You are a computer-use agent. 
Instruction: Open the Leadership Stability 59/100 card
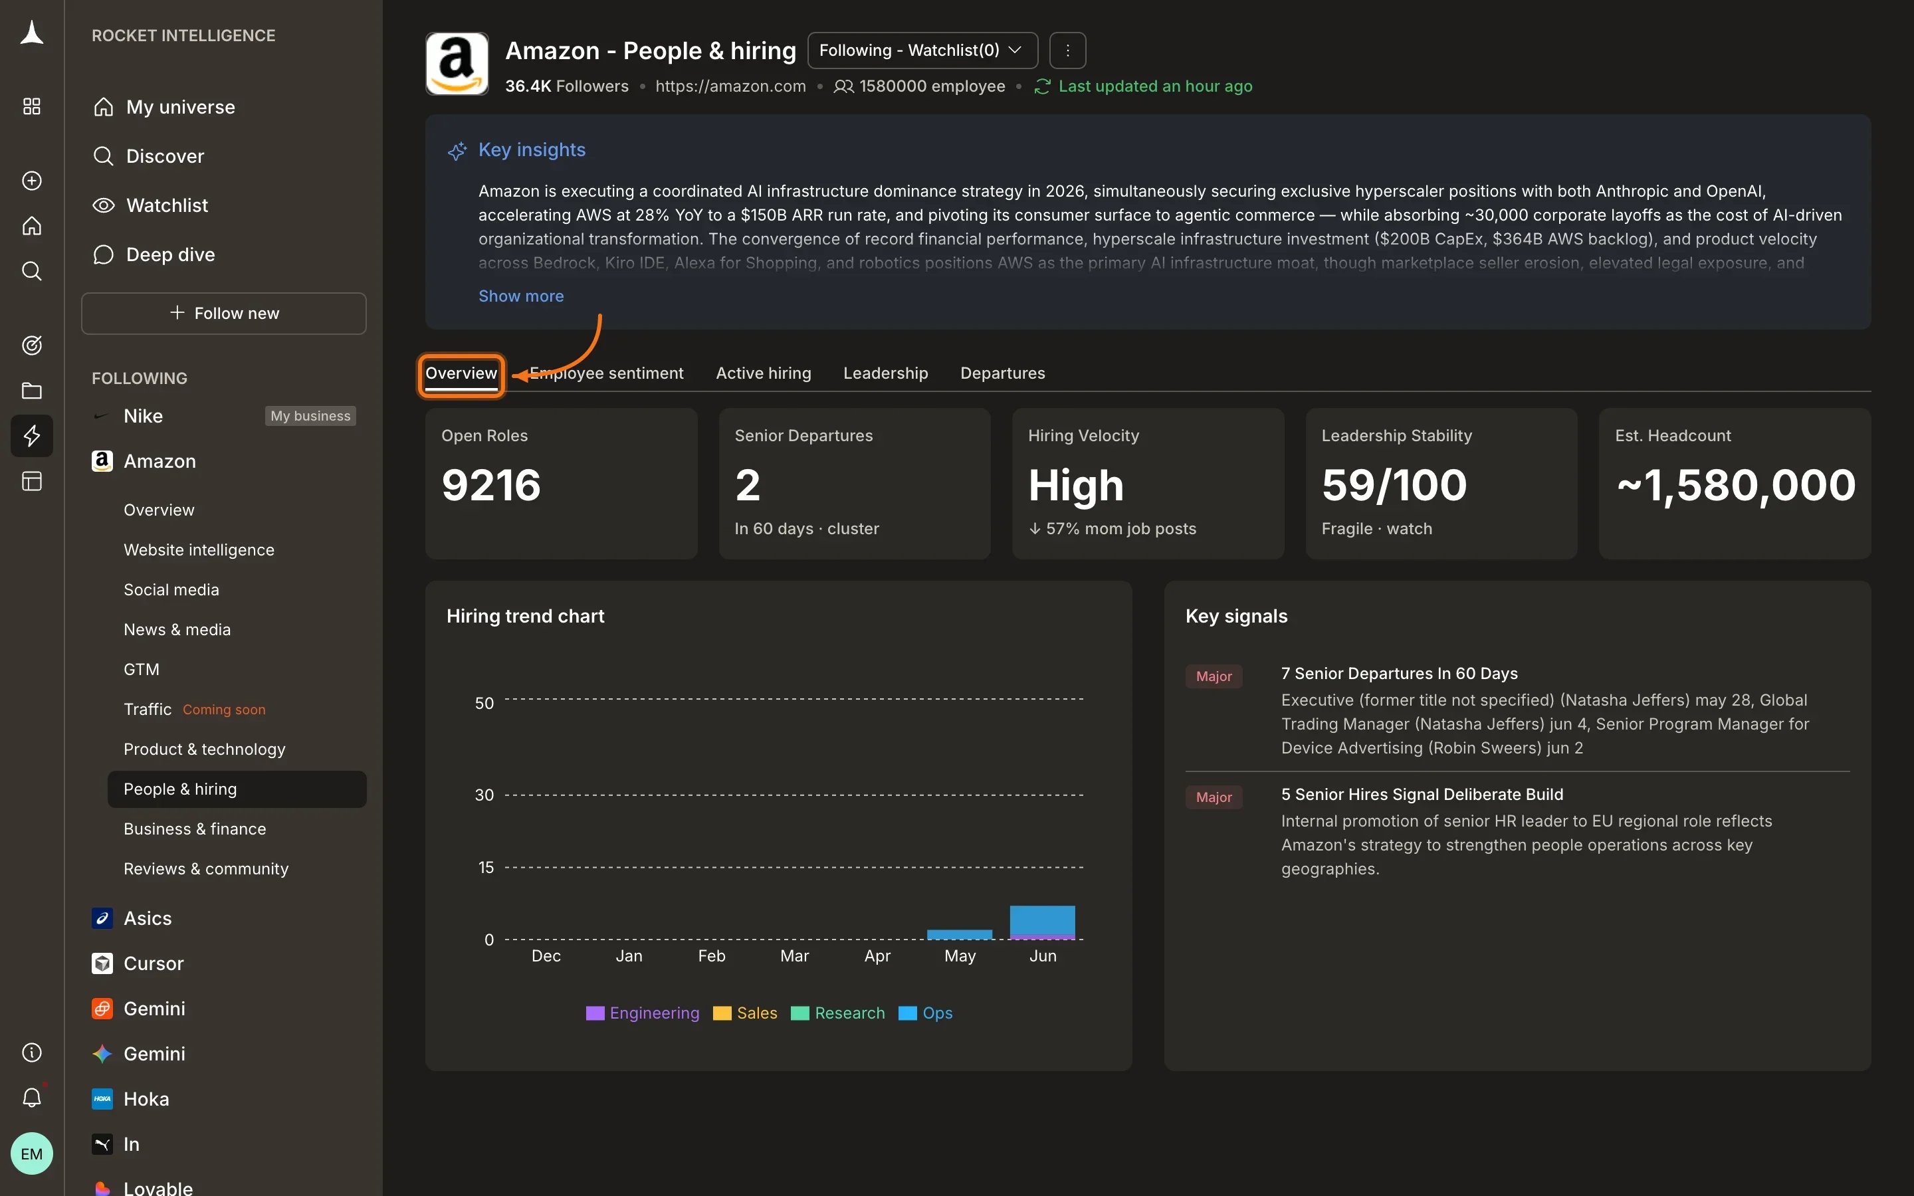pos(1441,483)
